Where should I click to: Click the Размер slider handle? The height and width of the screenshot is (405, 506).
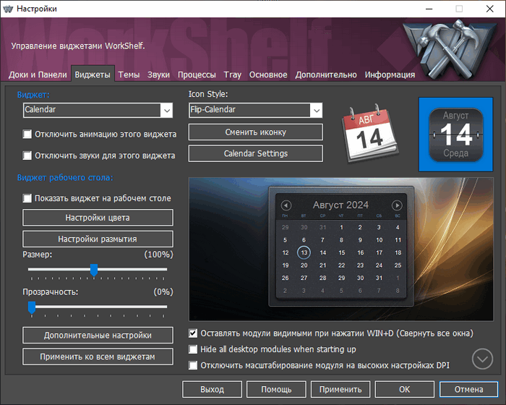pyautogui.click(x=94, y=270)
